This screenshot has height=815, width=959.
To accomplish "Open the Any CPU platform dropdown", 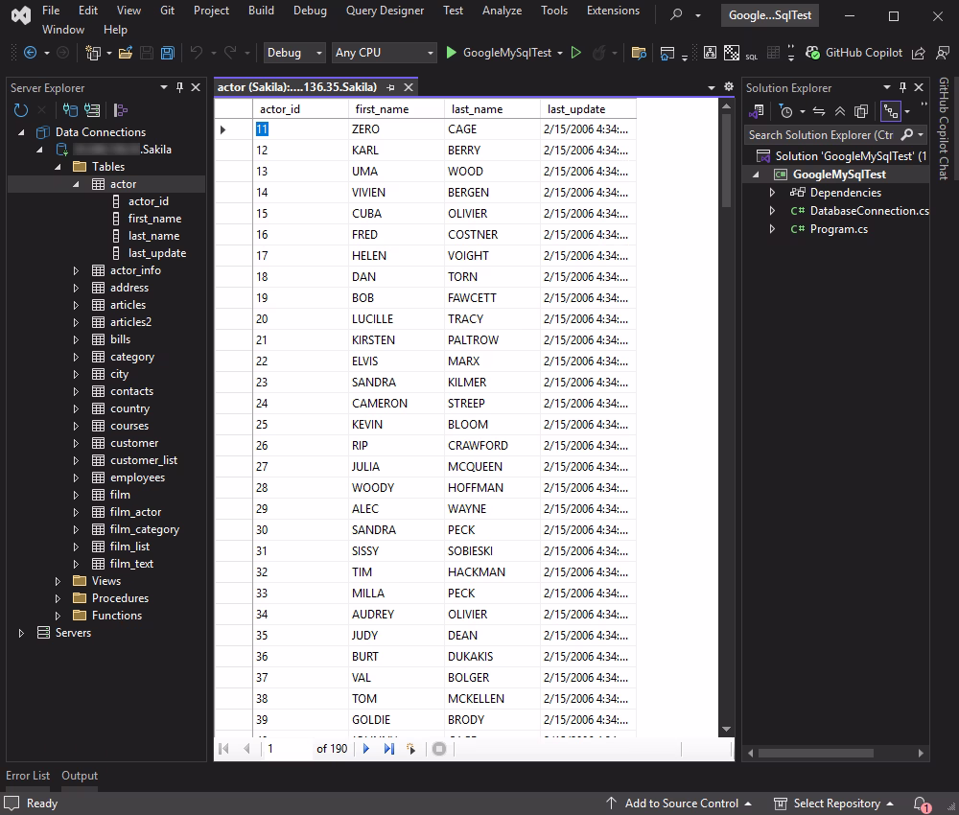I will click(x=384, y=53).
